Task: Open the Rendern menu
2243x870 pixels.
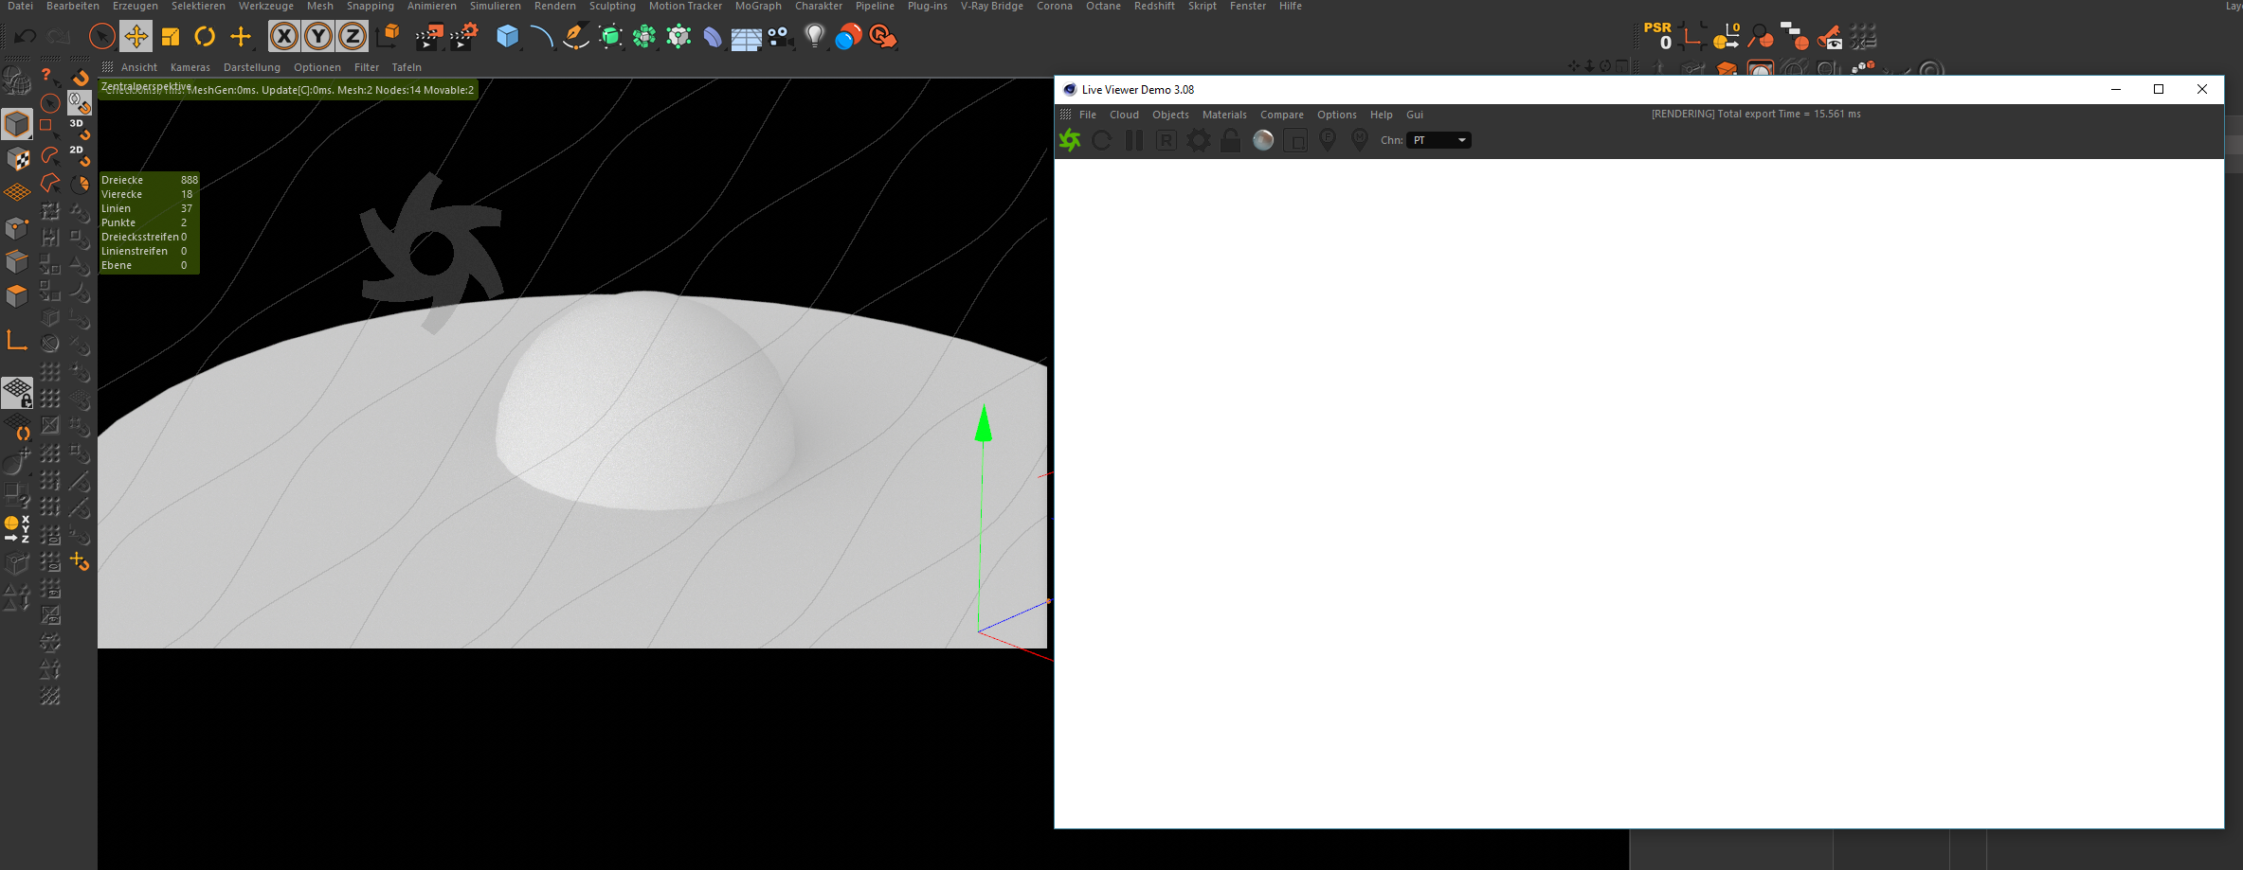Action: (x=555, y=6)
